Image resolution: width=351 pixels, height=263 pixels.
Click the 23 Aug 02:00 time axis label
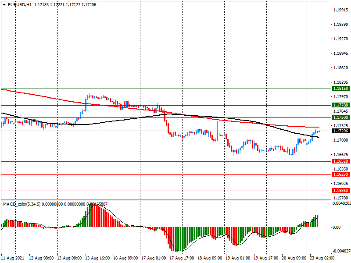point(322,258)
